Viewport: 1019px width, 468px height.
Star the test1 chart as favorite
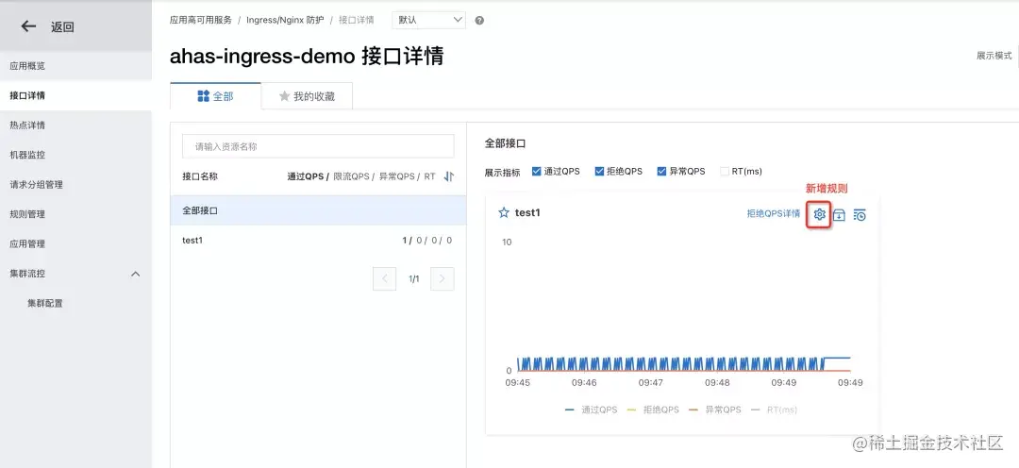pyautogui.click(x=503, y=212)
